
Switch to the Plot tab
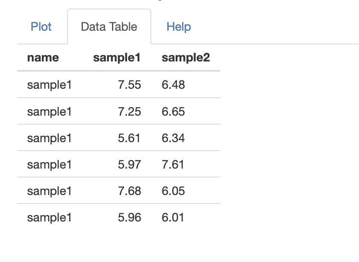pyautogui.click(x=41, y=27)
